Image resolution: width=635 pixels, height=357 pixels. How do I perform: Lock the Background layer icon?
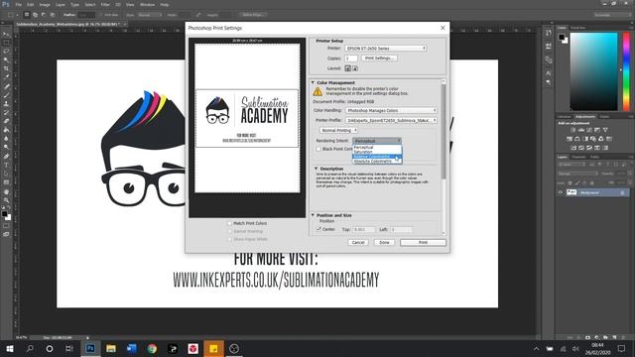622,192
